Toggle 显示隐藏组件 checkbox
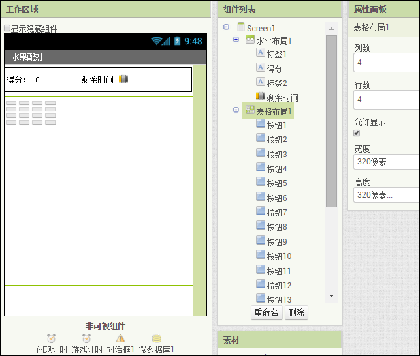Viewport: 420px width, 356px height. (x=7, y=28)
